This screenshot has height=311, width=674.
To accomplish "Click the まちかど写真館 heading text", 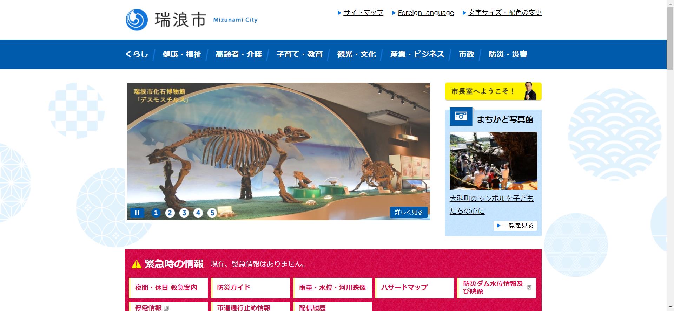I will (505, 119).
